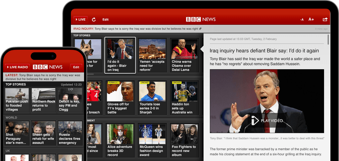The height and width of the screenshot is (161, 339).
Task: Open the Iraq Inquiry ticker headline
Action: coord(136,29)
